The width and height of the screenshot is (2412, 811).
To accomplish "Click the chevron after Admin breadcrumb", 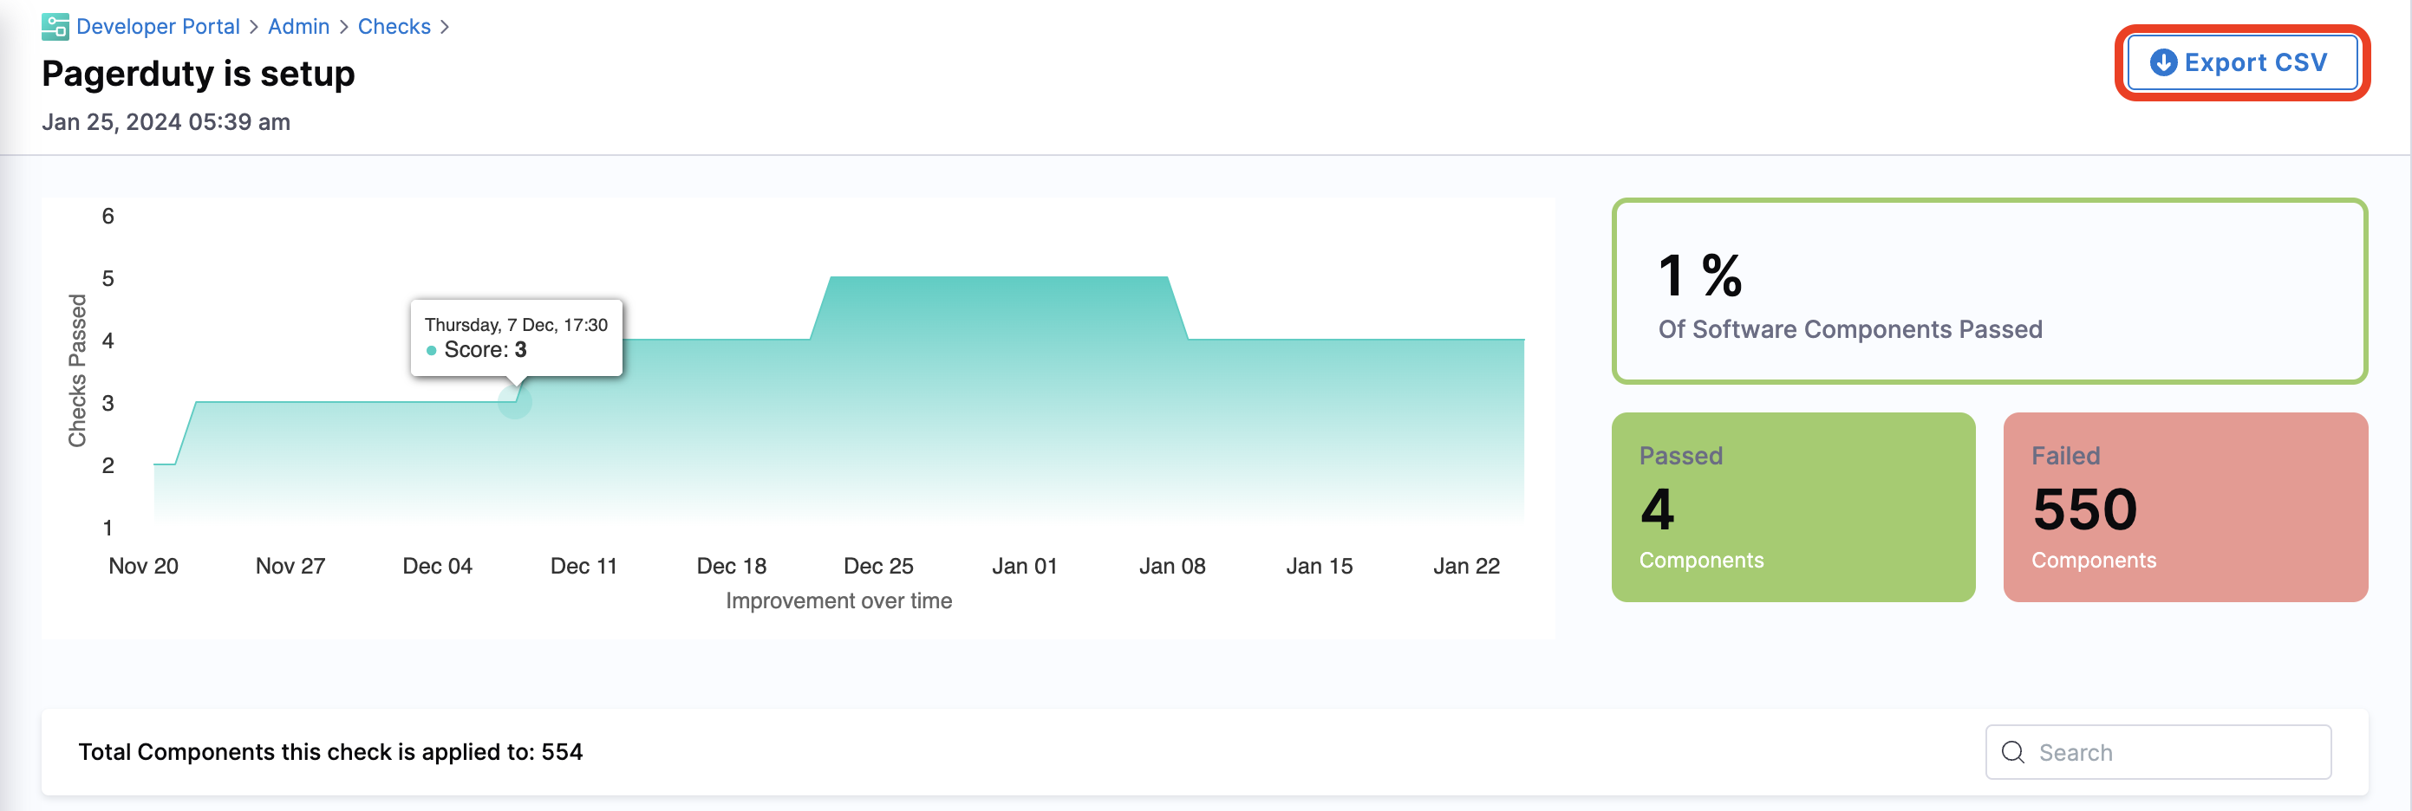I will click(343, 27).
